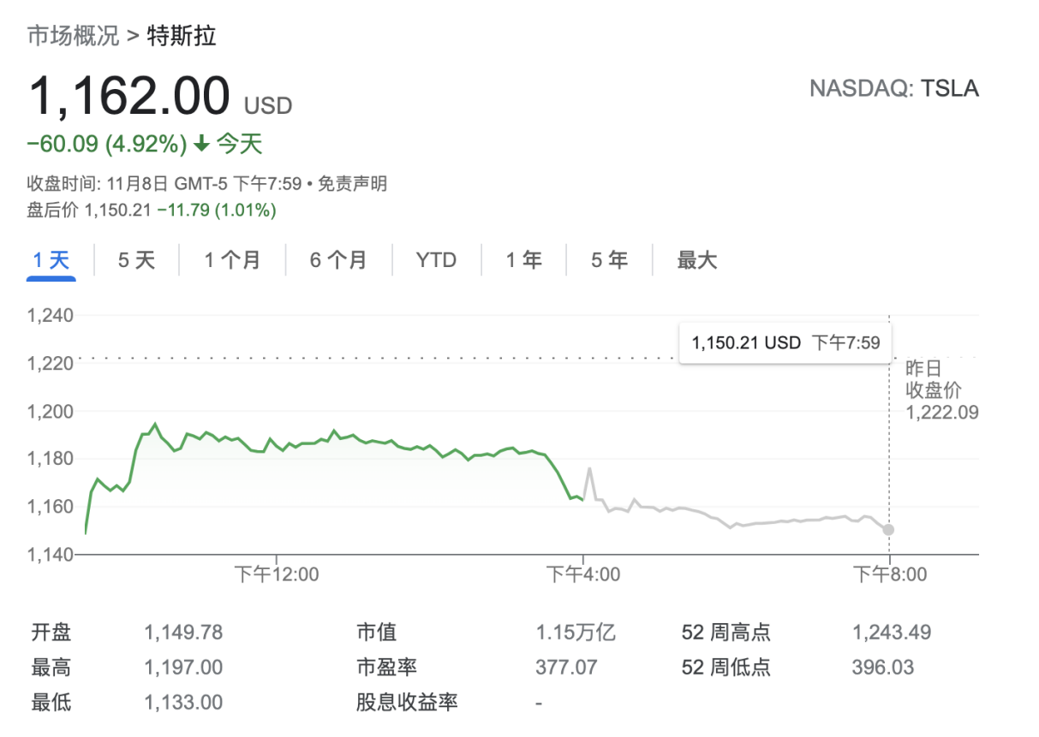Screen dimensions: 1039x737
Task: View the 5 年 price history tab
Action: tap(609, 260)
